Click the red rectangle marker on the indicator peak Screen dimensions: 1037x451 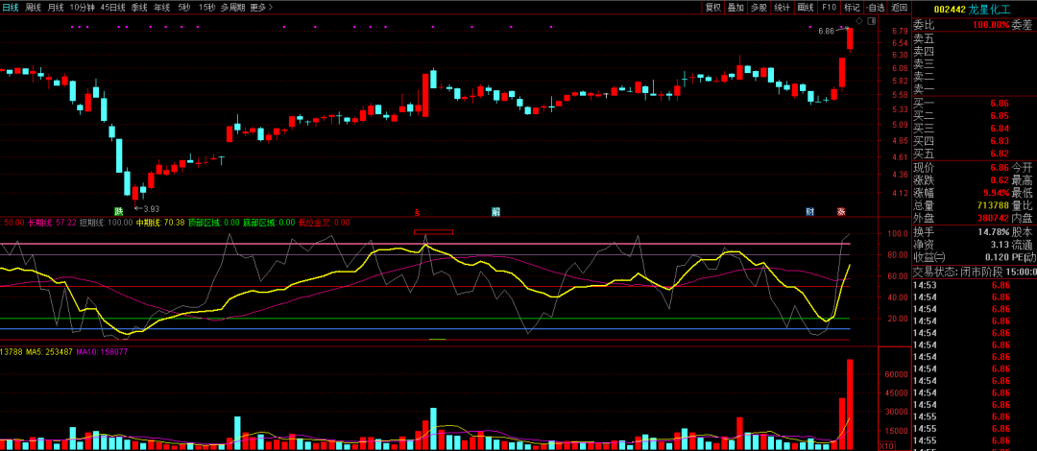pos(433,232)
